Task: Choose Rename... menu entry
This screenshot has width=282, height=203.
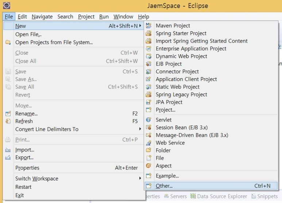Action: tap(73, 114)
